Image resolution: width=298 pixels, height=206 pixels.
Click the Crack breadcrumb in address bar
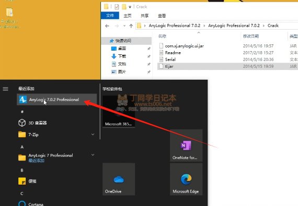pos(273,26)
